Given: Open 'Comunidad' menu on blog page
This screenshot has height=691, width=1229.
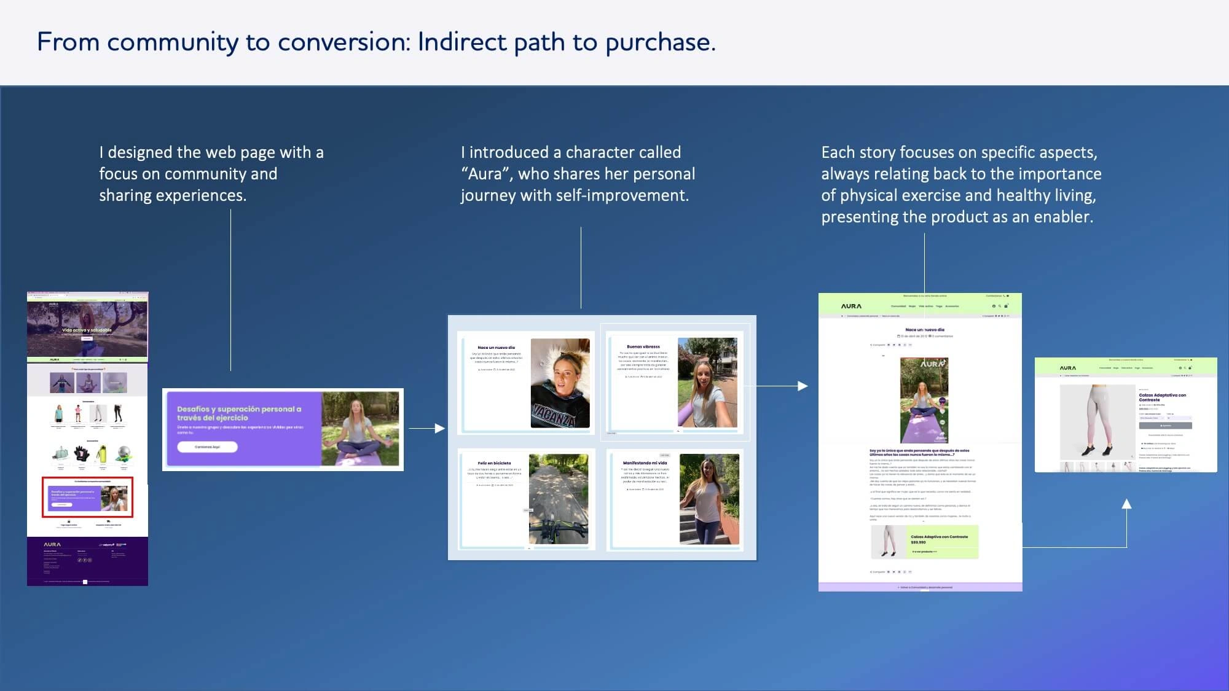Looking at the screenshot, I should coord(898,306).
